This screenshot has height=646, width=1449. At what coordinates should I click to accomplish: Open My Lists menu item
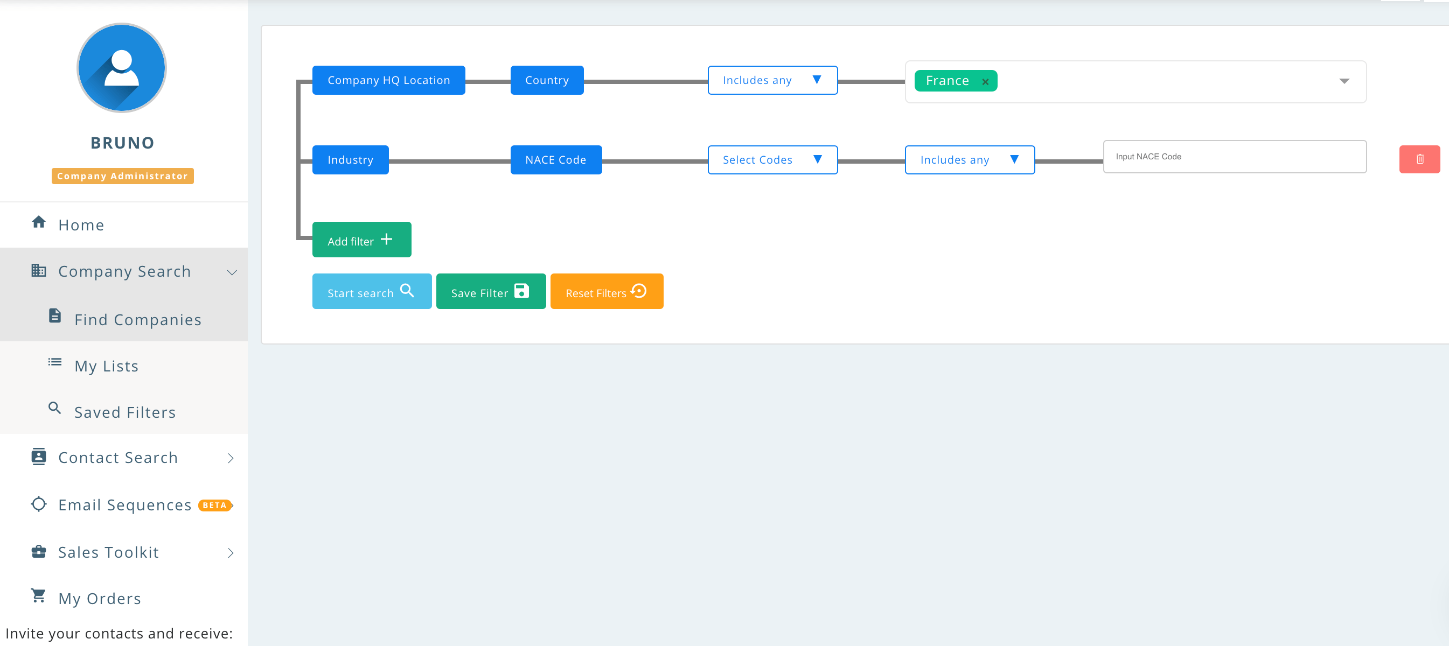click(106, 366)
